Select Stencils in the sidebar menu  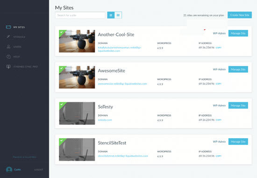pyautogui.click(x=19, y=37)
